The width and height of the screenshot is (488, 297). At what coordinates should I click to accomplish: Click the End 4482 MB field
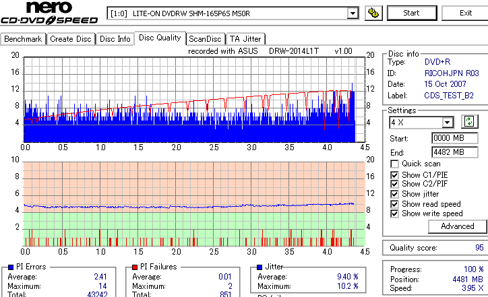pyautogui.click(x=455, y=152)
